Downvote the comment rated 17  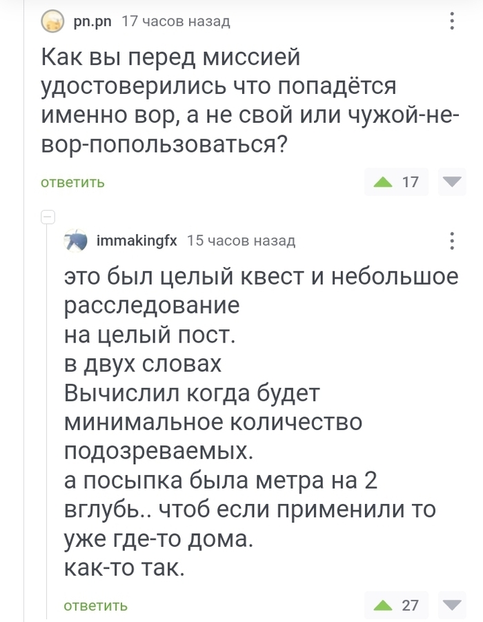(x=452, y=182)
